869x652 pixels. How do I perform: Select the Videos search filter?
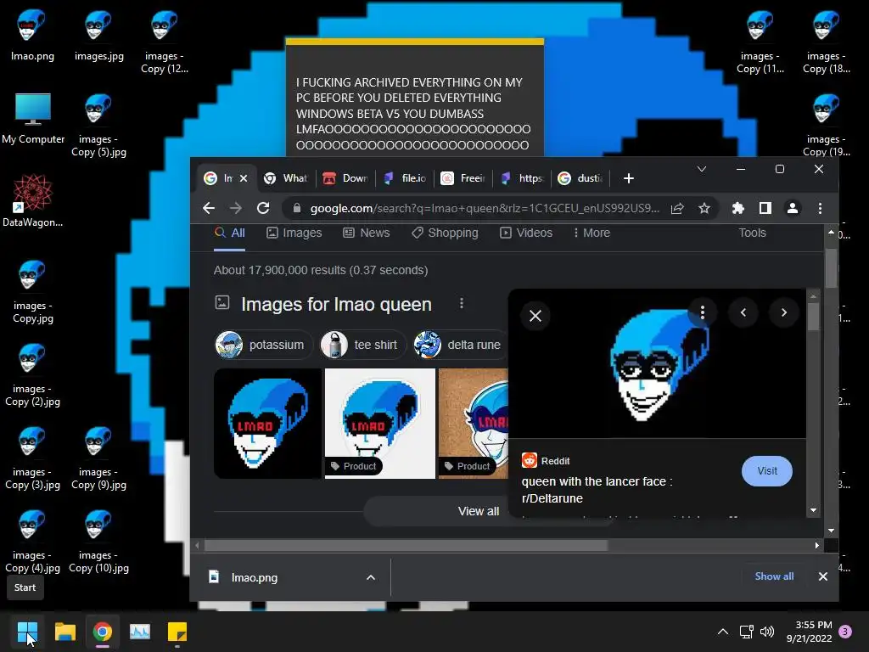point(526,233)
